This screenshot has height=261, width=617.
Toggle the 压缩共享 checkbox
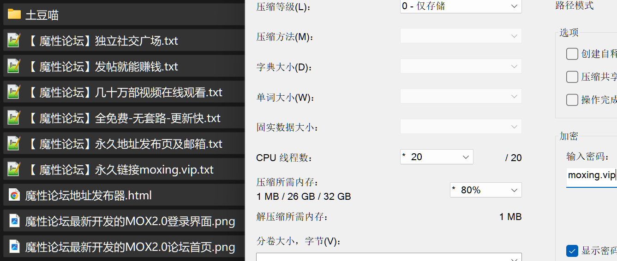click(572, 77)
